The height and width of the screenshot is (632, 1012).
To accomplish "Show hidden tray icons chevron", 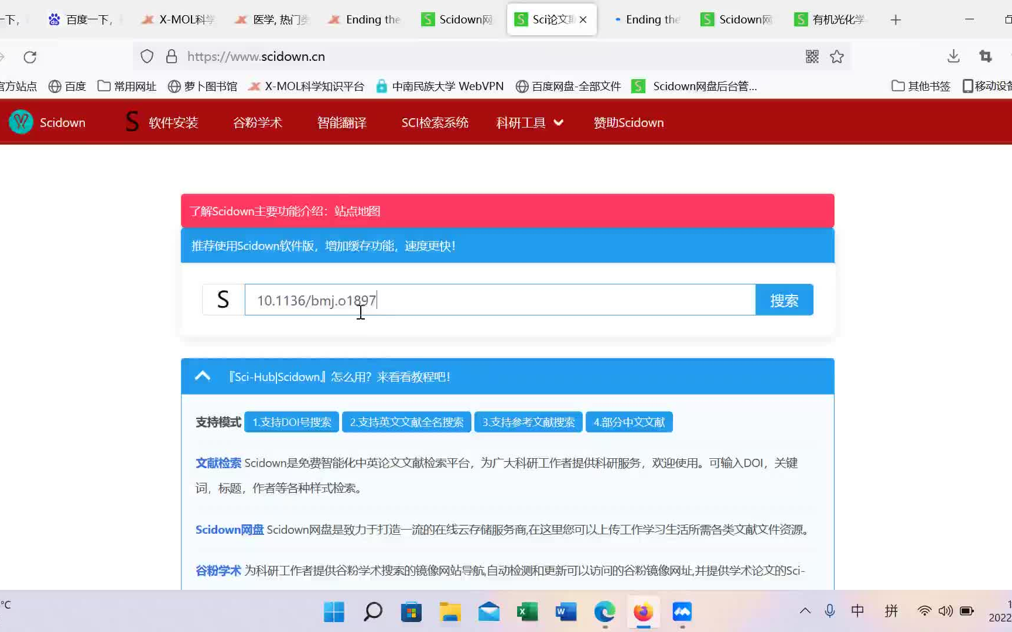I will [805, 611].
